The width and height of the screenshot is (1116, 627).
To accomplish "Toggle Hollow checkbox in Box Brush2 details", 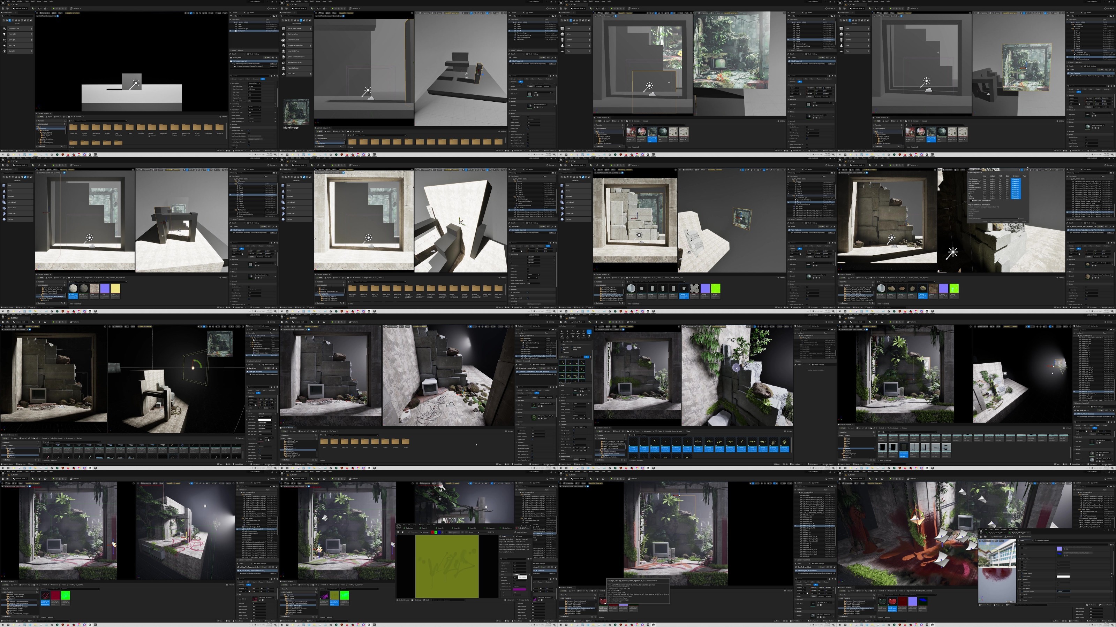I will pyautogui.click(x=528, y=269).
